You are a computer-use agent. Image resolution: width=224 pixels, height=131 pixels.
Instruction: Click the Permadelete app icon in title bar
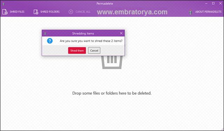[3, 4]
